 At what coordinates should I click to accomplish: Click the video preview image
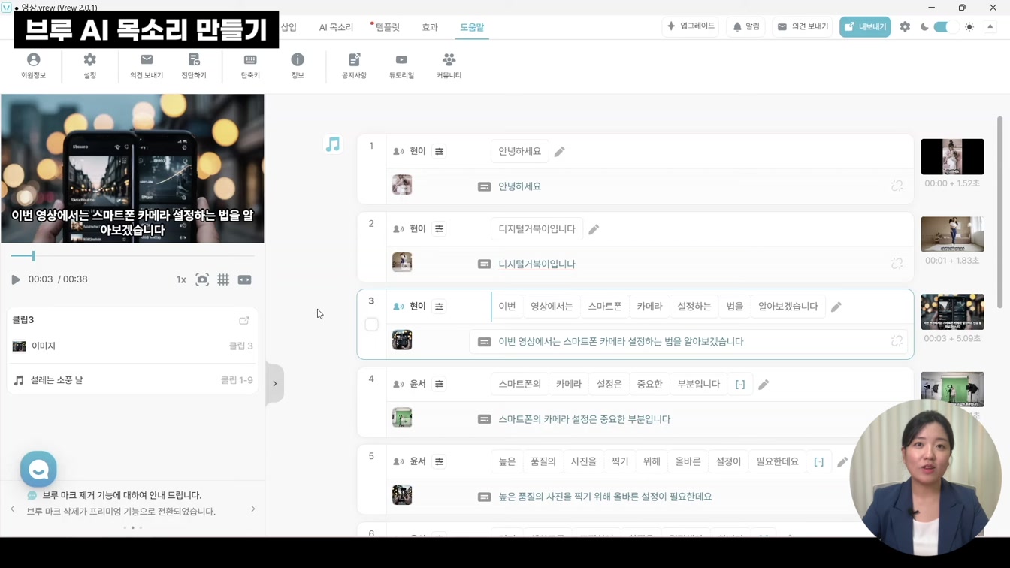coord(132,168)
